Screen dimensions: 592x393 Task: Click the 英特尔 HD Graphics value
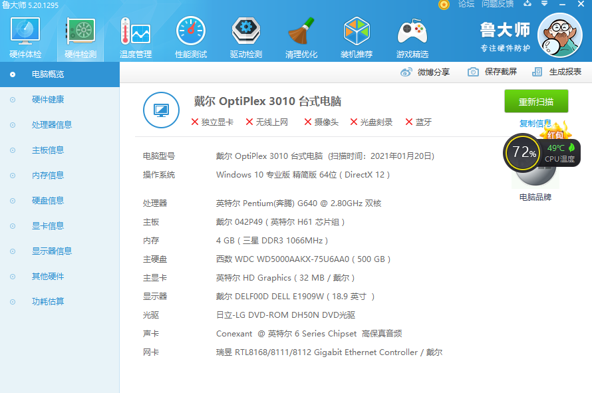click(x=285, y=278)
